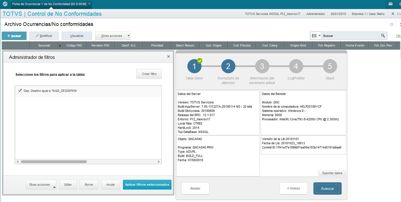401x202 pixels.
Task: Click the Clasif. N.C. column header
Action: coord(129,45)
